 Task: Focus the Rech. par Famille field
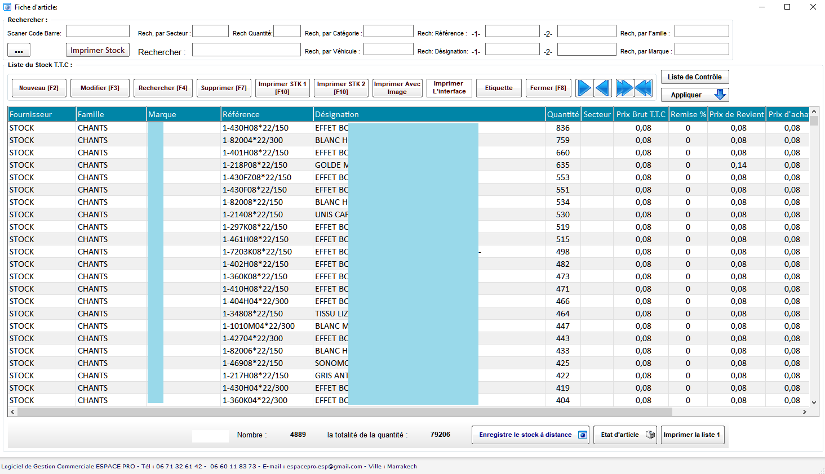(702, 31)
